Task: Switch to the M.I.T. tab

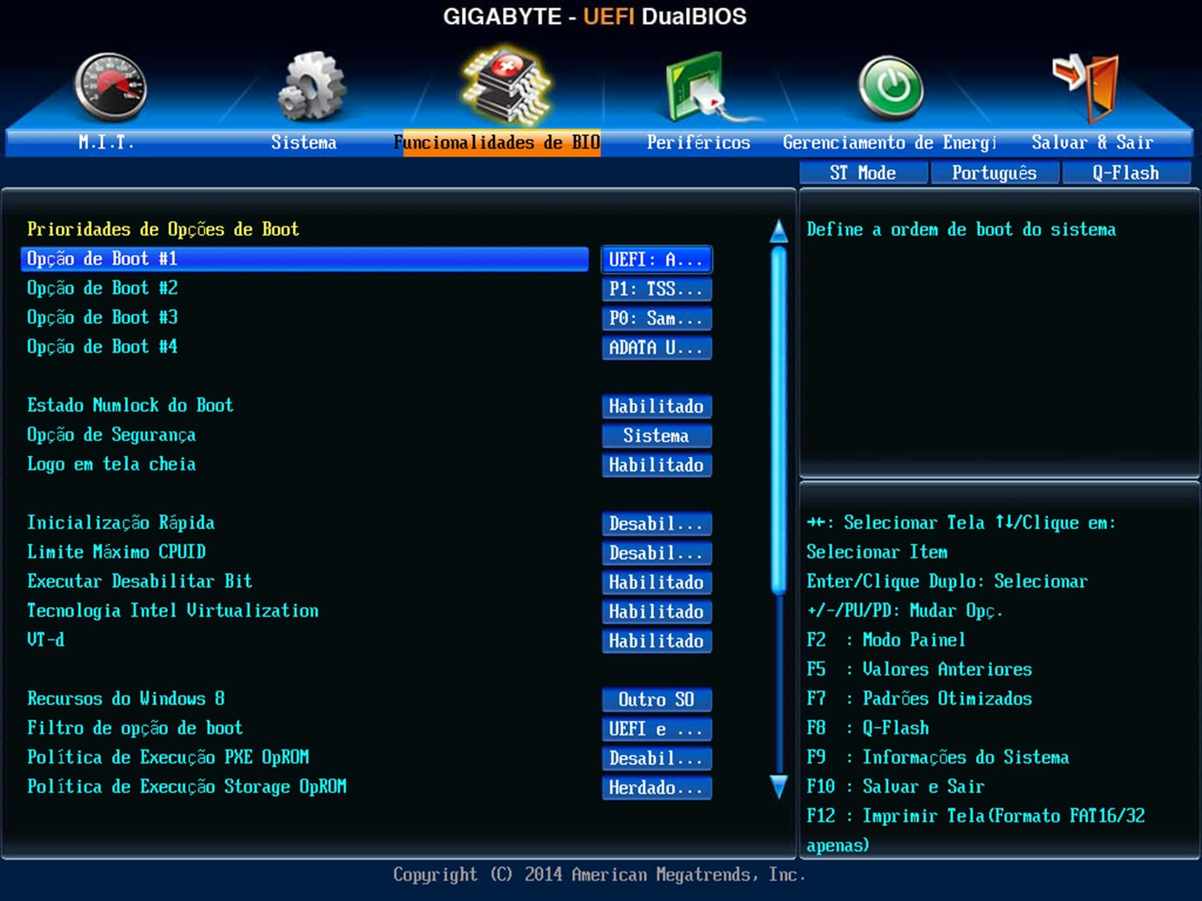Action: tap(106, 142)
